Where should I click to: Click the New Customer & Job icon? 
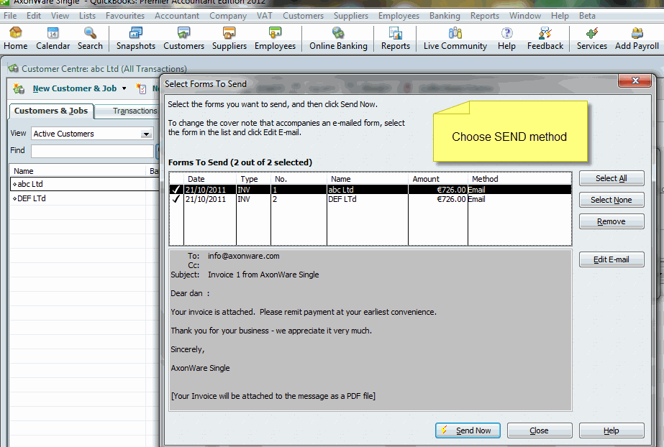click(19, 88)
